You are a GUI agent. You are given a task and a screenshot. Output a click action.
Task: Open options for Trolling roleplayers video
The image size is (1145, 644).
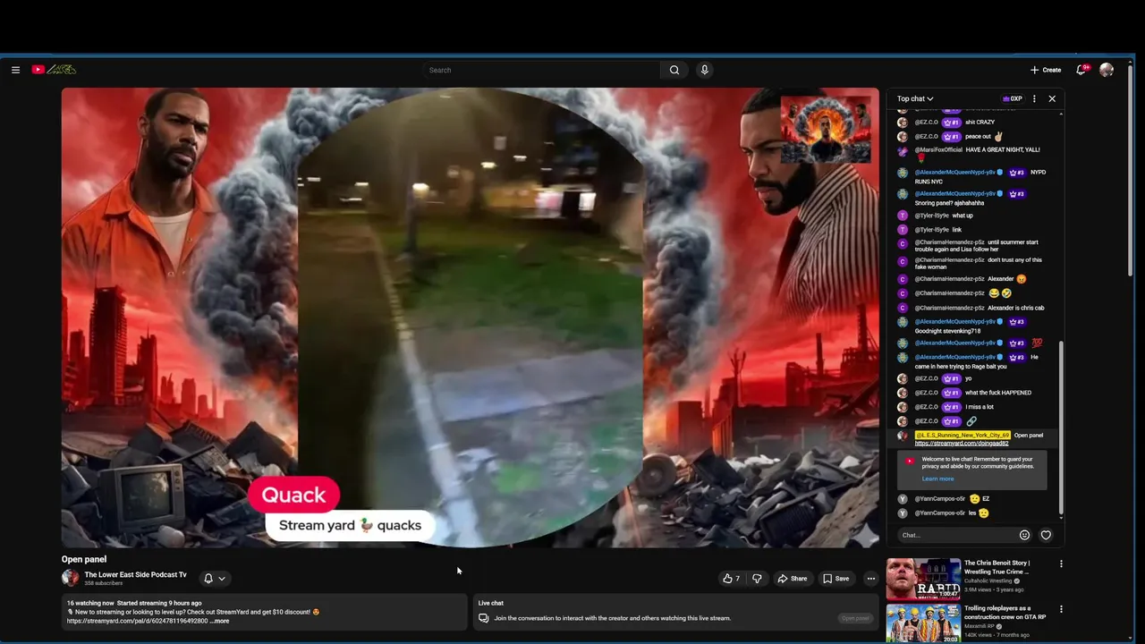click(x=1061, y=609)
